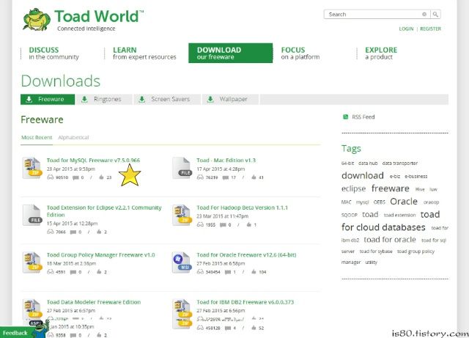Viewport: 469px width, 338px height.
Task: Open the Feedback tab at bottom left
Action: click(x=15, y=333)
